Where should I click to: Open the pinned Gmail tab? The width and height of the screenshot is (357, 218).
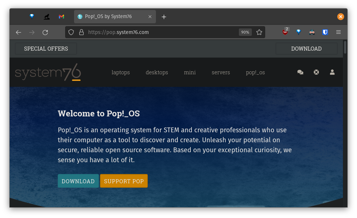[61, 17]
